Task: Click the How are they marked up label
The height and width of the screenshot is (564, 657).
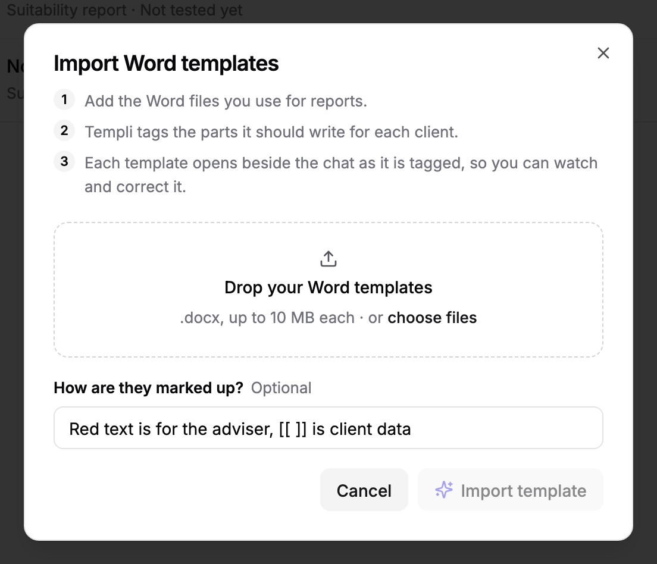Action: [x=148, y=388]
